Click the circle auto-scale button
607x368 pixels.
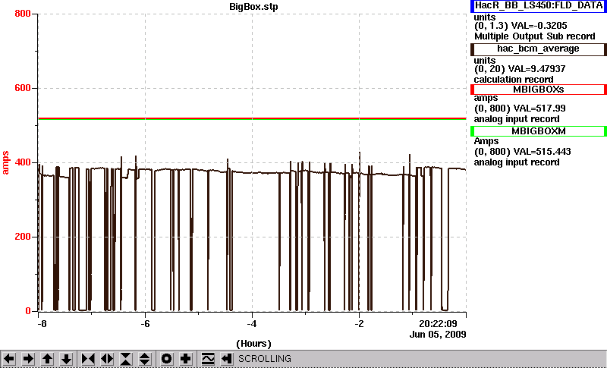pyautogui.click(x=167, y=359)
